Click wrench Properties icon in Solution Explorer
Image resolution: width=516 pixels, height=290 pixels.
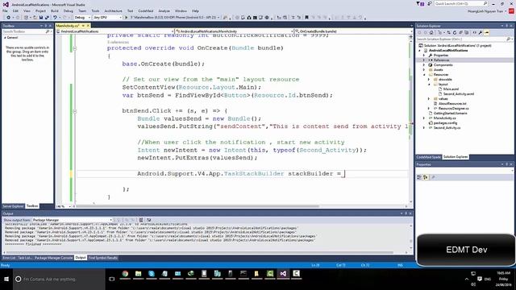point(481,33)
